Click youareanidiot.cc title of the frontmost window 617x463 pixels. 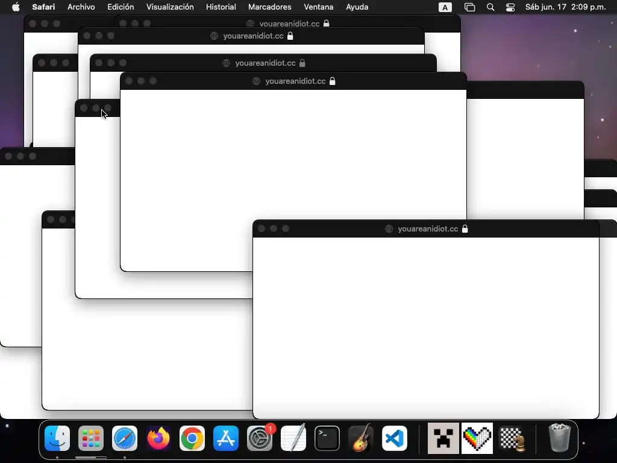(428, 228)
